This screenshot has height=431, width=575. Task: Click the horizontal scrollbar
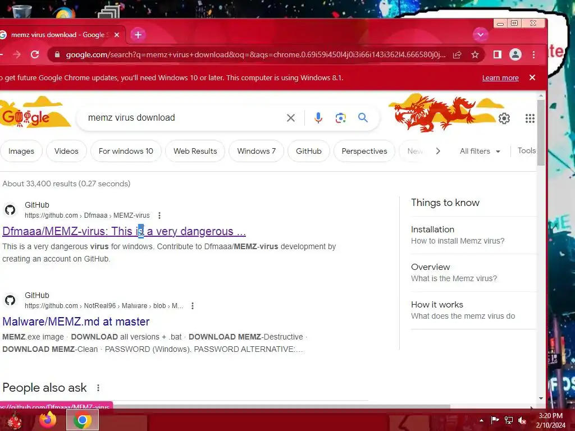point(281,406)
